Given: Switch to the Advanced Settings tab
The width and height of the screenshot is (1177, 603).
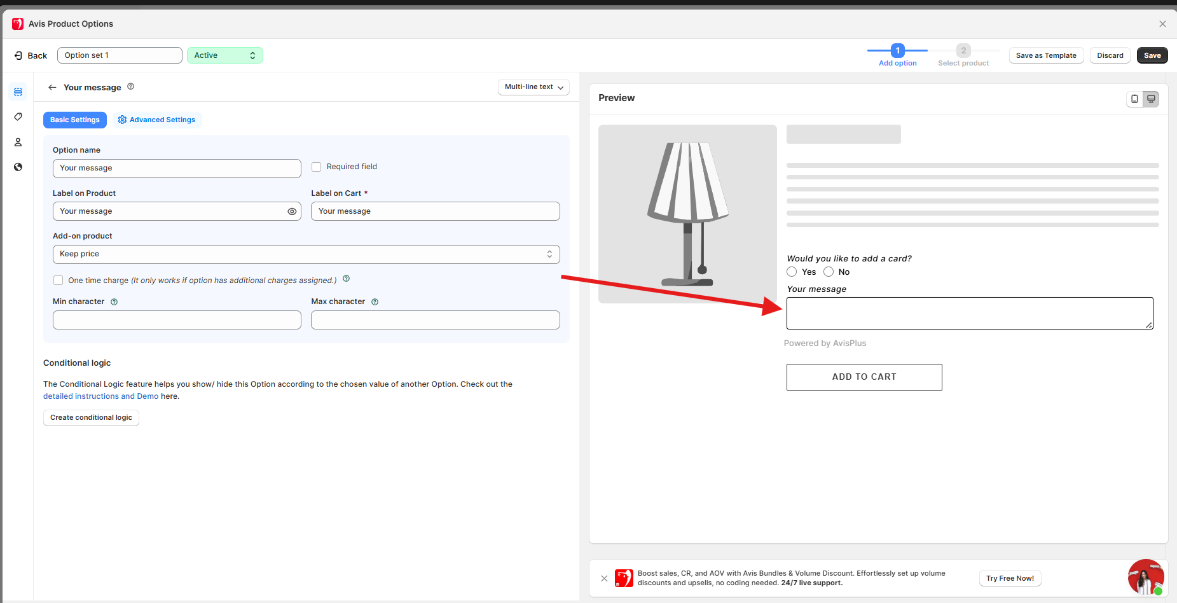Looking at the screenshot, I should coord(157,120).
